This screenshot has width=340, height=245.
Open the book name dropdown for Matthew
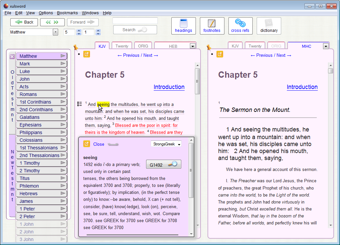(x=55, y=32)
